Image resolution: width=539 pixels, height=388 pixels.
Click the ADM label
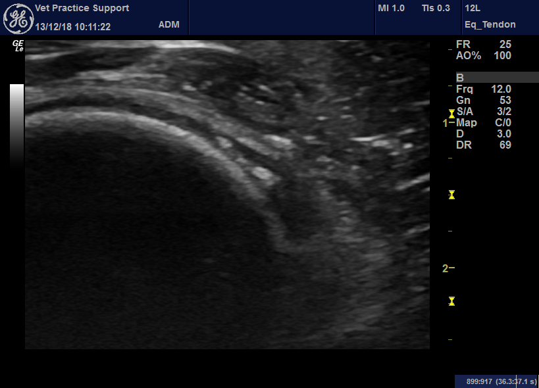[168, 25]
